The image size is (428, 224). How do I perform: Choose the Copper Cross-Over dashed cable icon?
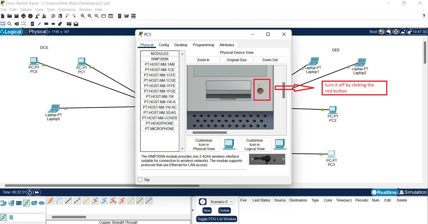point(77,201)
